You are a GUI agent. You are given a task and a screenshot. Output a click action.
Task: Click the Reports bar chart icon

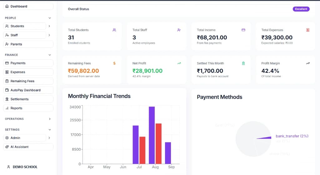[7, 108]
